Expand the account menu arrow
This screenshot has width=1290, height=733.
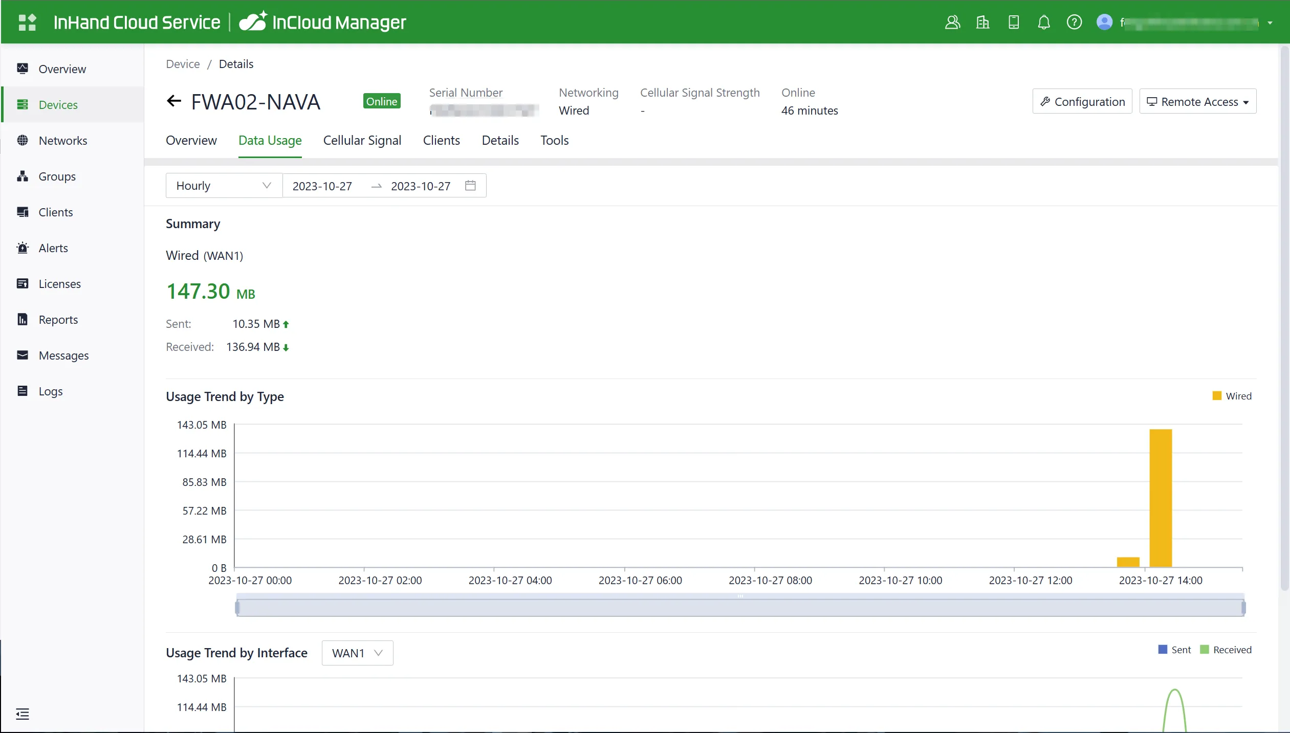tap(1270, 23)
